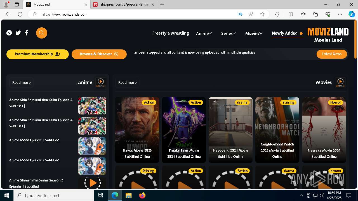Viewport: 358px width, 201px height.
Task: Show hidden system tray icons
Action: tap(302, 195)
